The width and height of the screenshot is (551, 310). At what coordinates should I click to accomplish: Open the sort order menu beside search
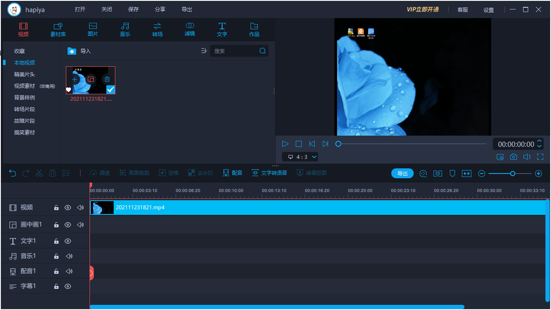pos(204,51)
